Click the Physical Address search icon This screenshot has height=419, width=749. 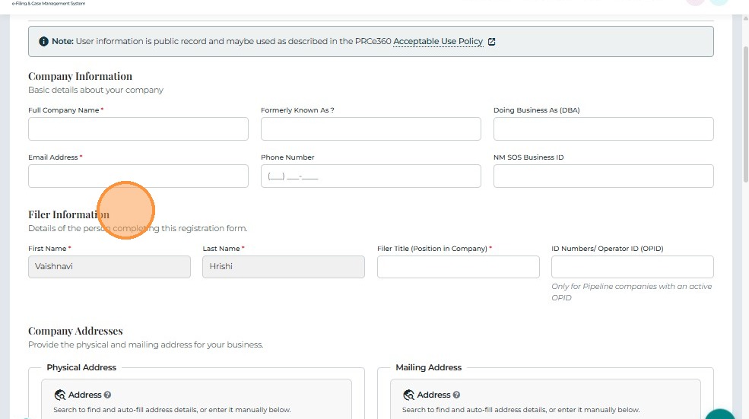(60, 395)
